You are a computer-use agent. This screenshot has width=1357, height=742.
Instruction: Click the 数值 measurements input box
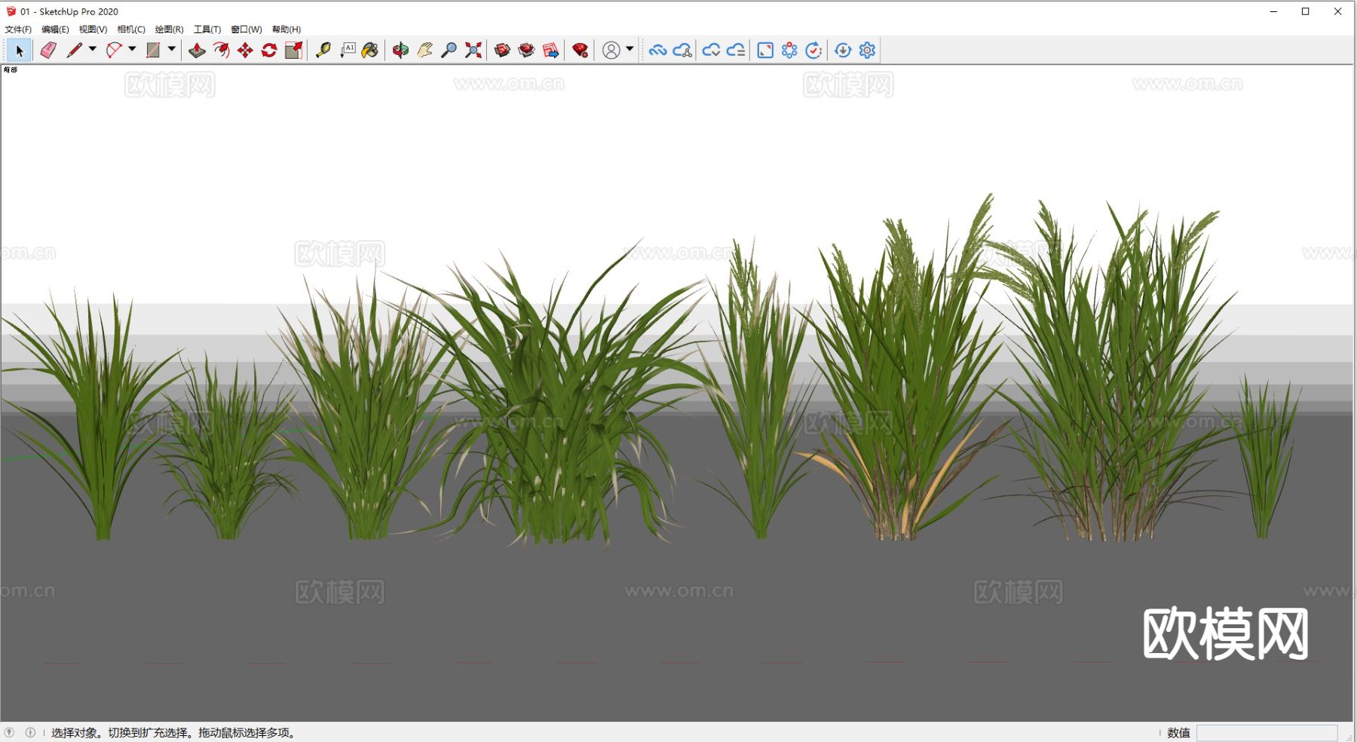(x=1267, y=733)
